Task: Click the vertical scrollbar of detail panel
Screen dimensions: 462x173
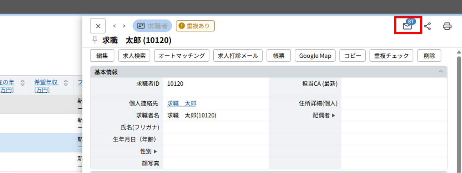Action: point(459,107)
